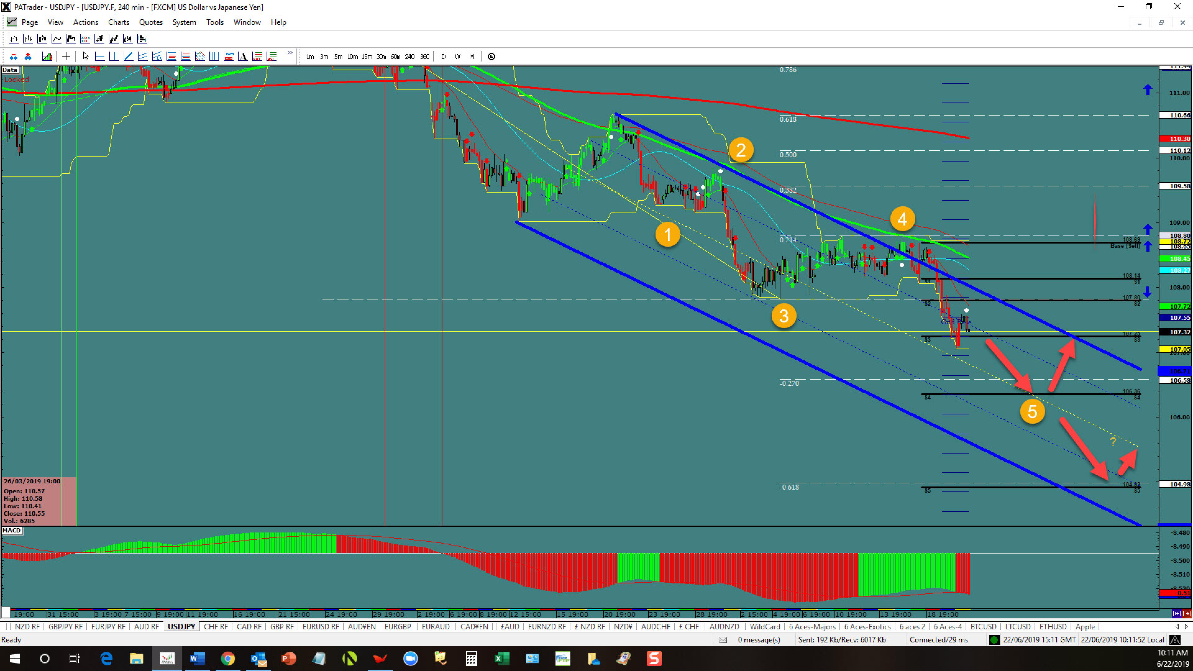Click the WSL lines toolbar icon
Screen dimensions: 1193x671
(272, 57)
